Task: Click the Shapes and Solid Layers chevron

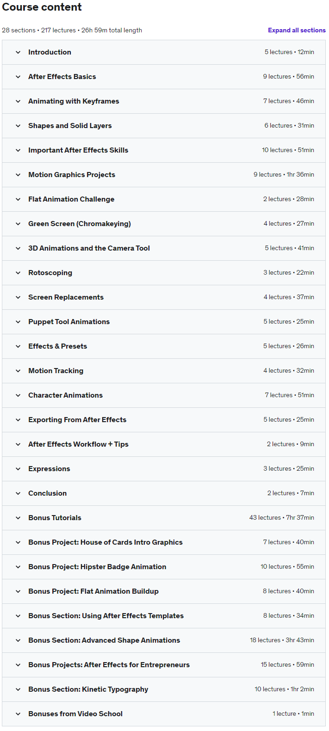Action: point(18,126)
